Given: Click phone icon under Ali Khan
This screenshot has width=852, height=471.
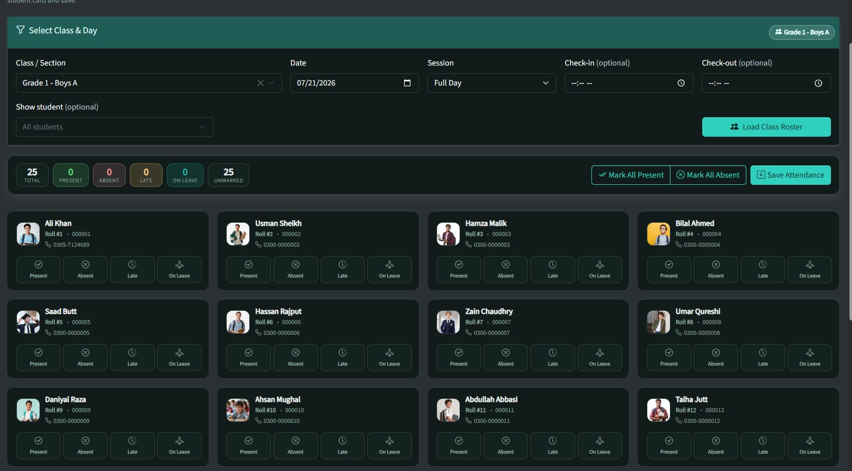Looking at the screenshot, I should [x=48, y=245].
